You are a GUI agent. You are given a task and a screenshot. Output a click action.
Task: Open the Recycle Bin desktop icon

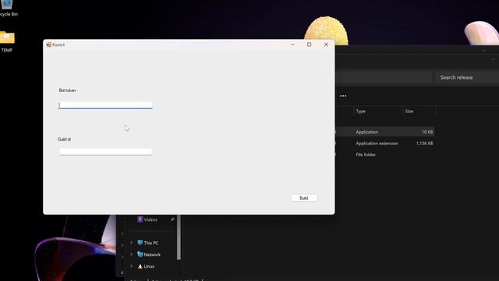coord(7,9)
